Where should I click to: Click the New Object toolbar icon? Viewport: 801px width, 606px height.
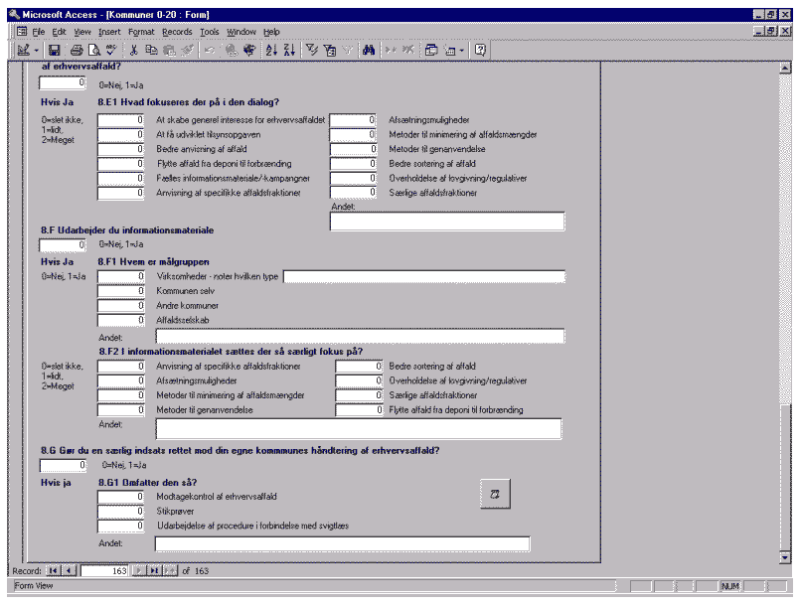[x=450, y=50]
